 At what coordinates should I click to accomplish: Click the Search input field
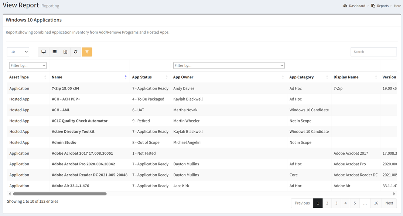click(373, 52)
